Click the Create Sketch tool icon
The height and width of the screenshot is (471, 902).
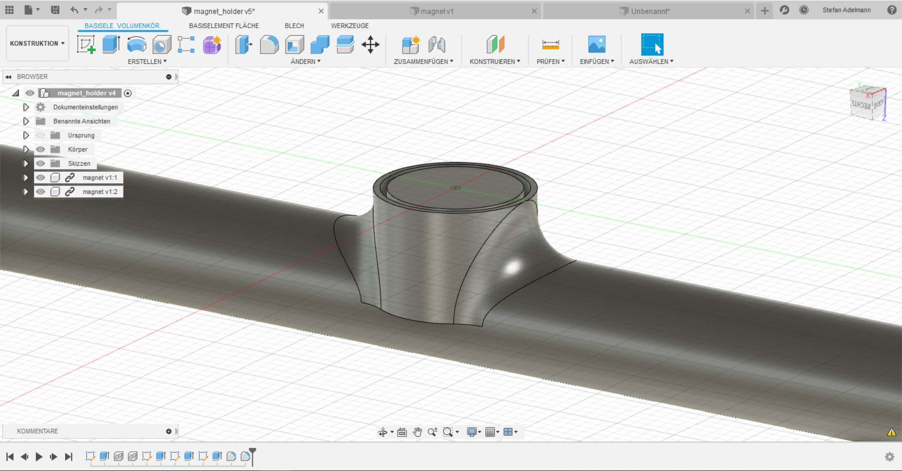click(86, 45)
